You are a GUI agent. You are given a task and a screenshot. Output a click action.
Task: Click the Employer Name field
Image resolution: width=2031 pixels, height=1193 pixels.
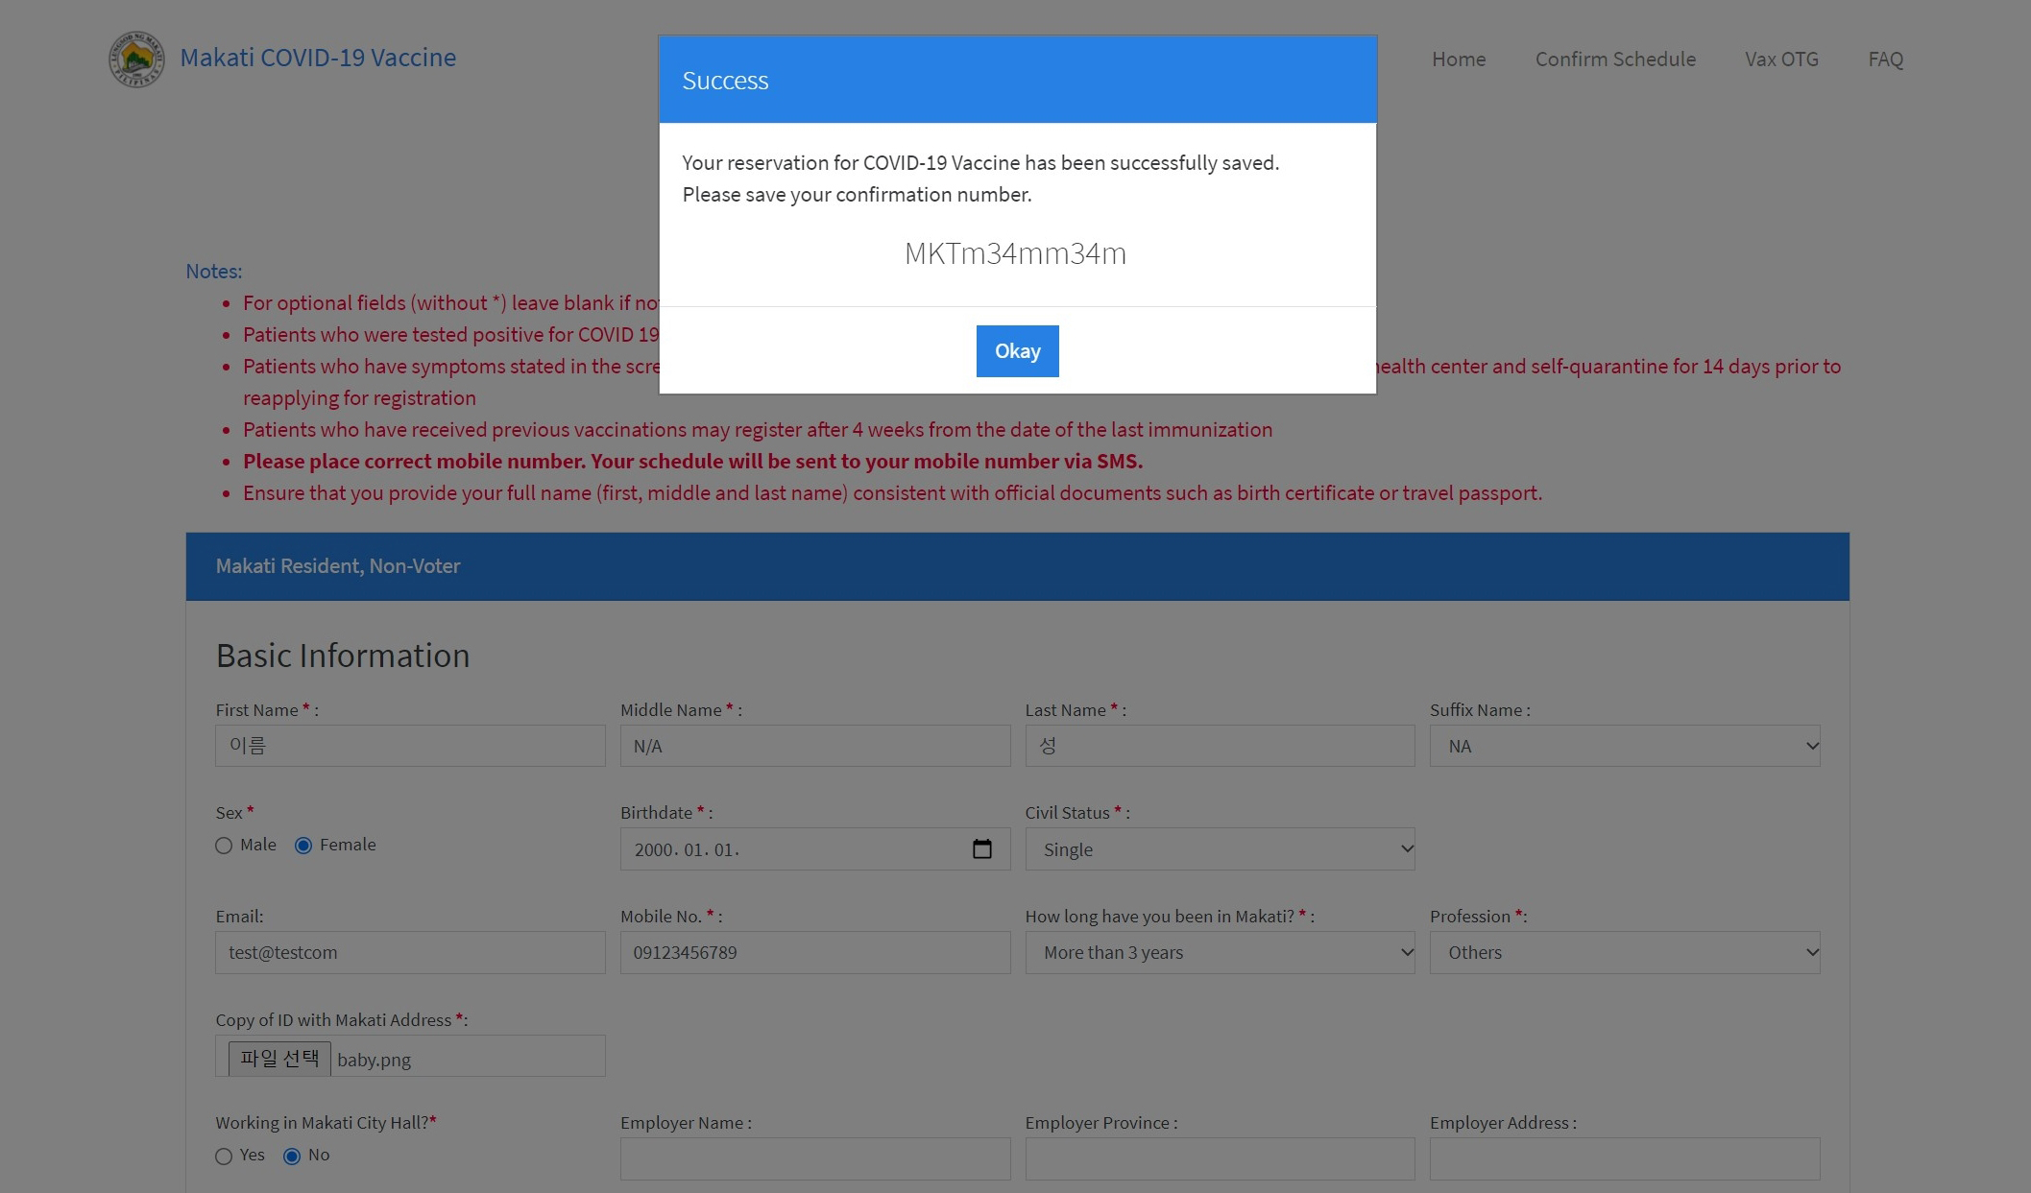pyautogui.click(x=814, y=1159)
